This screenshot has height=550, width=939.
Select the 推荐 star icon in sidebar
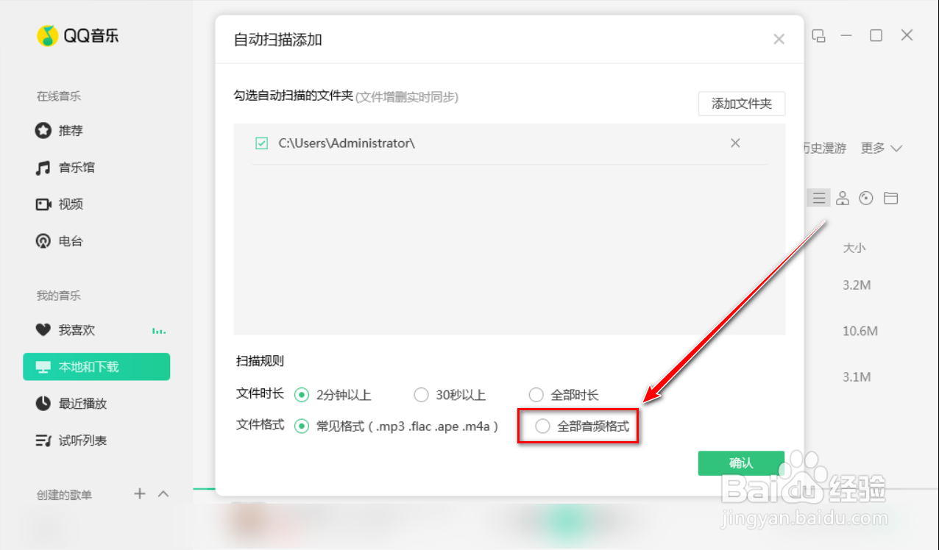coord(44,131)
